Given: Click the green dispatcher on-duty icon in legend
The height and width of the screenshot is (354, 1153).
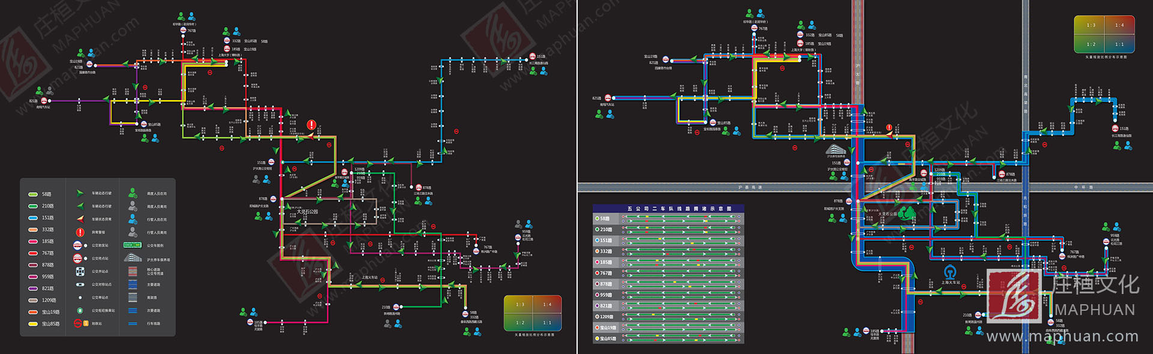Looking at the screenshot, I should 133,193.
